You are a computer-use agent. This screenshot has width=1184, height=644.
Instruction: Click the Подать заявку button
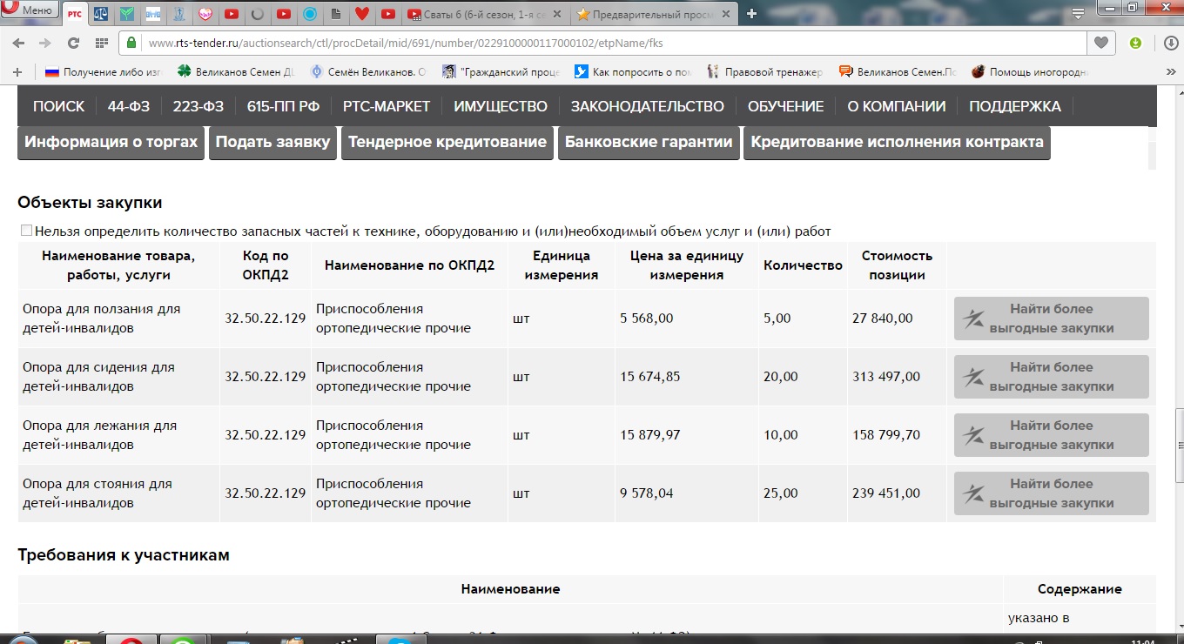[x=273, y=143]
